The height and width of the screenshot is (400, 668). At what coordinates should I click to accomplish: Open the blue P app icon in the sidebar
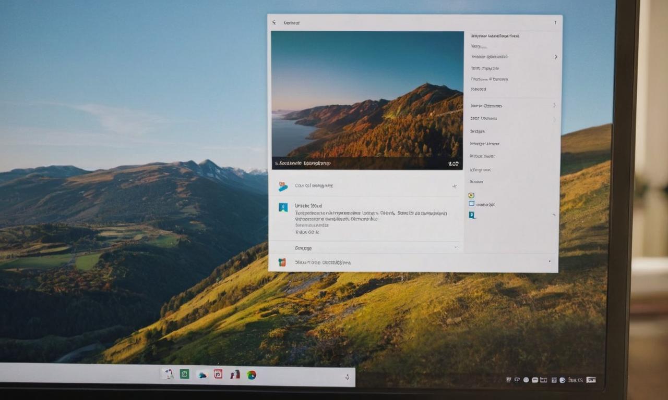(472, 215)
